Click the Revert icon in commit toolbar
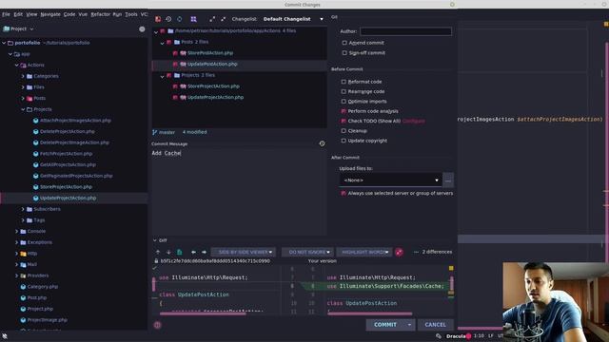 pyautogui.click(x=168, y=19)
